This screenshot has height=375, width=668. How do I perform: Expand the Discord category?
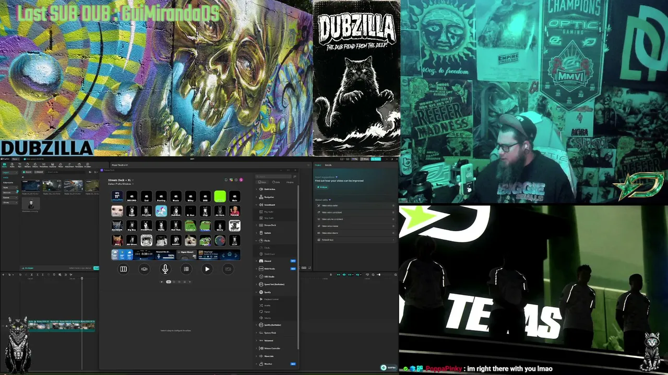pyautogui.click(x=277, y=261)
